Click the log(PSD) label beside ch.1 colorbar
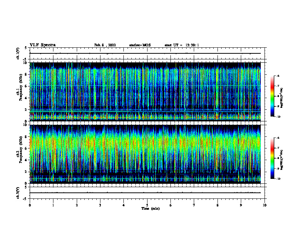 coord(282,98)
